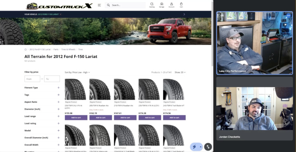The height and width of the screenshot is (152, 296).
Task: Click the CustomTruckX logo
Action: click(59, 6)
